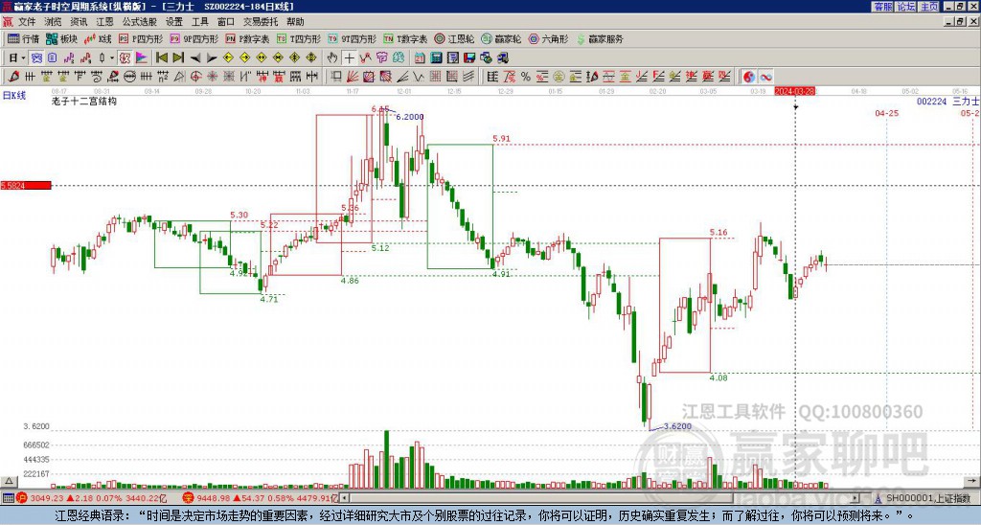The image size is (981, 525).
Task: Select the red pencil drawing tool
Action: pos(13,77)
